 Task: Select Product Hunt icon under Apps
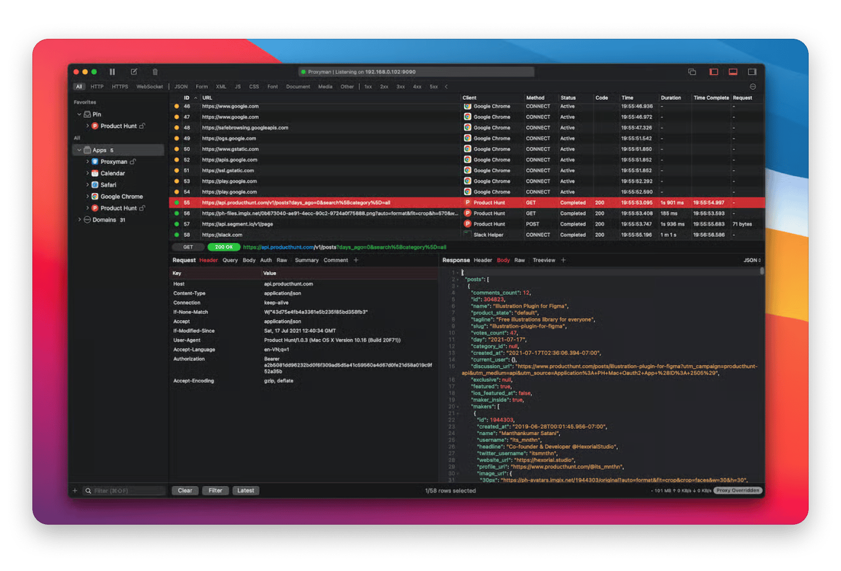pyautogui.click(x=95, y=208)
